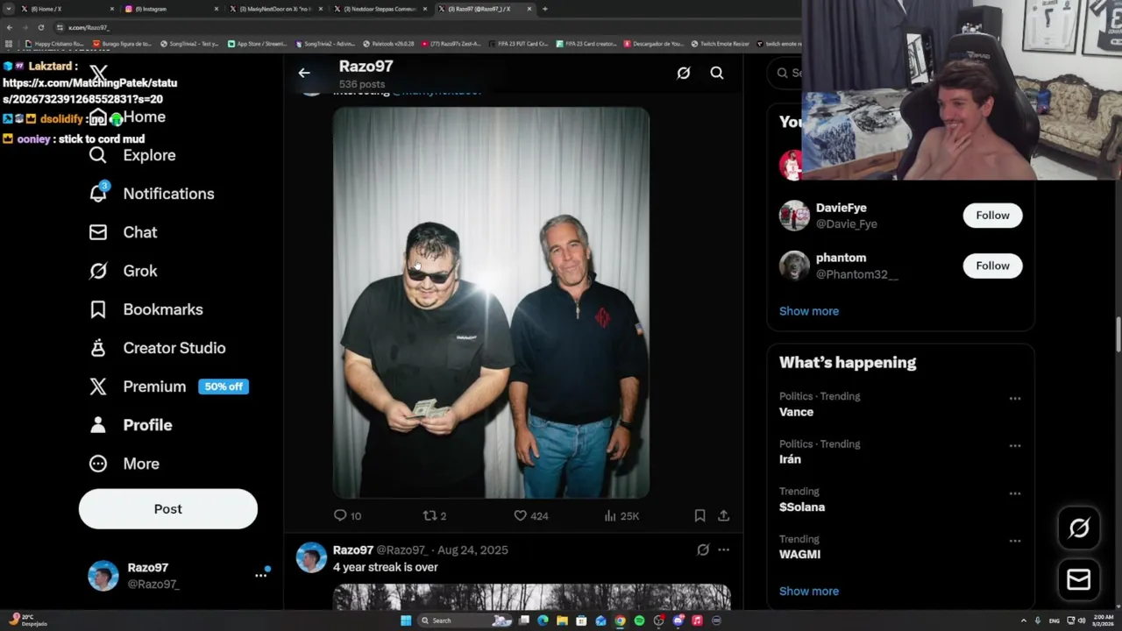Open options for the WAGMI trend
Viewport: 1122px width, 631px height.
coord(1014,542)
